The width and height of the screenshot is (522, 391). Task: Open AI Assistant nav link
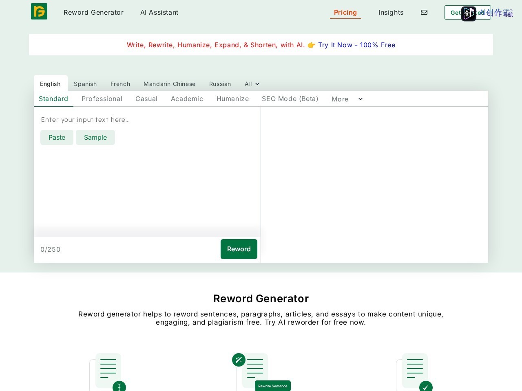159,12
